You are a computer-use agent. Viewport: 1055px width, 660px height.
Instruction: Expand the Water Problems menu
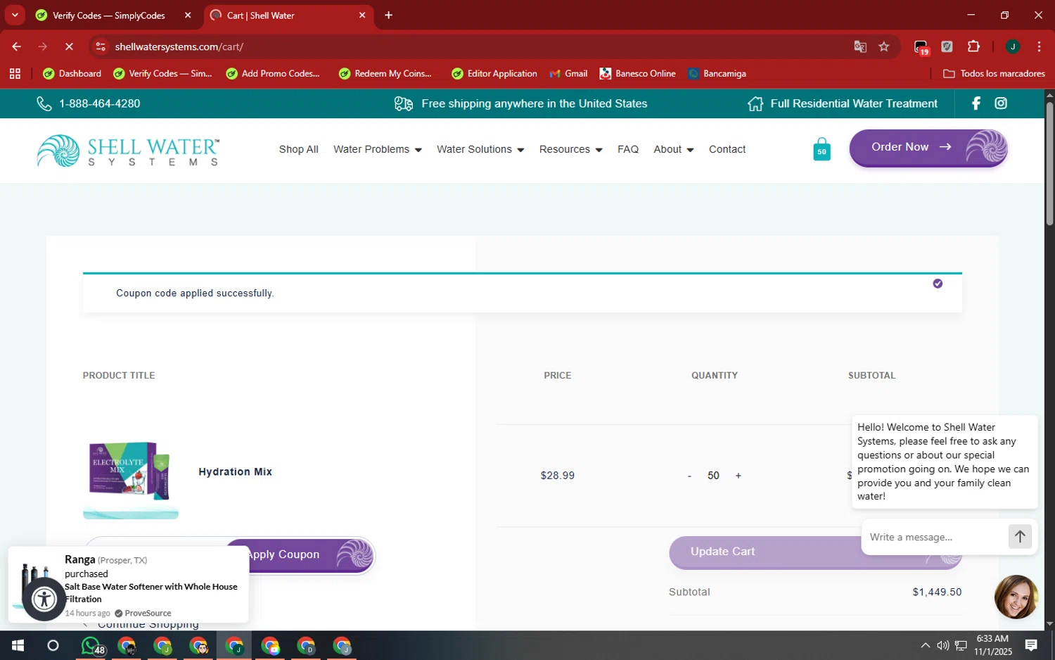pos(378,149)
